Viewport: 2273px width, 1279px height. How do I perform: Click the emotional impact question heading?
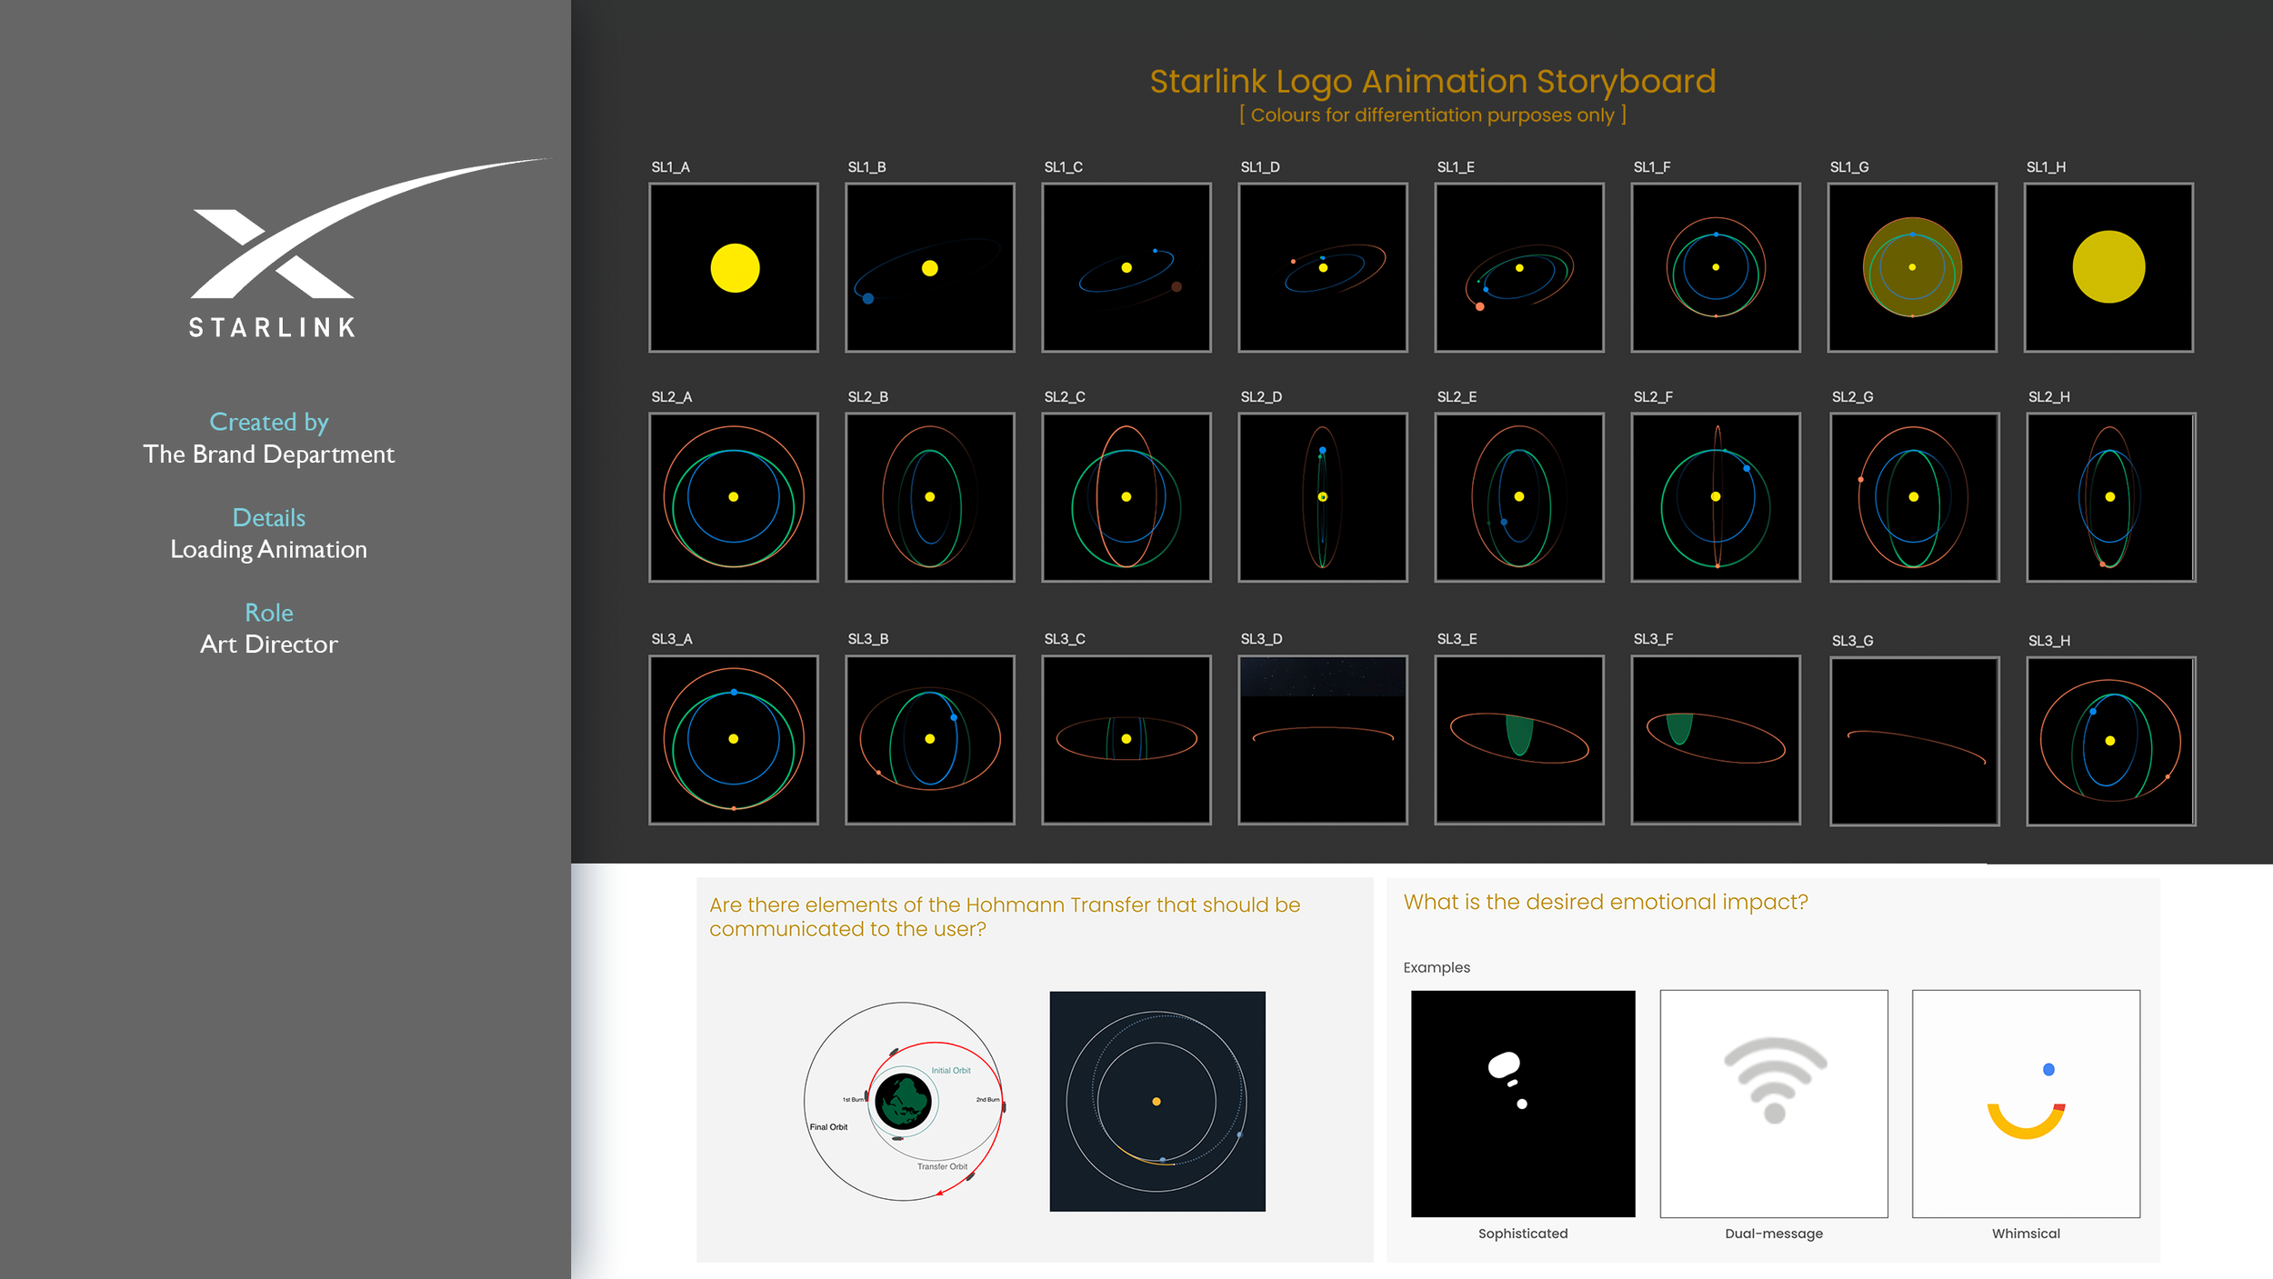[x=1605, y=902]
